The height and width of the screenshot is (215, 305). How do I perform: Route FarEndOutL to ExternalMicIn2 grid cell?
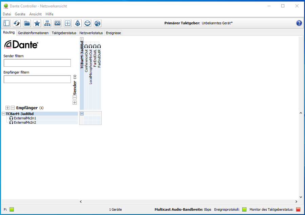(x=95, y=123)
